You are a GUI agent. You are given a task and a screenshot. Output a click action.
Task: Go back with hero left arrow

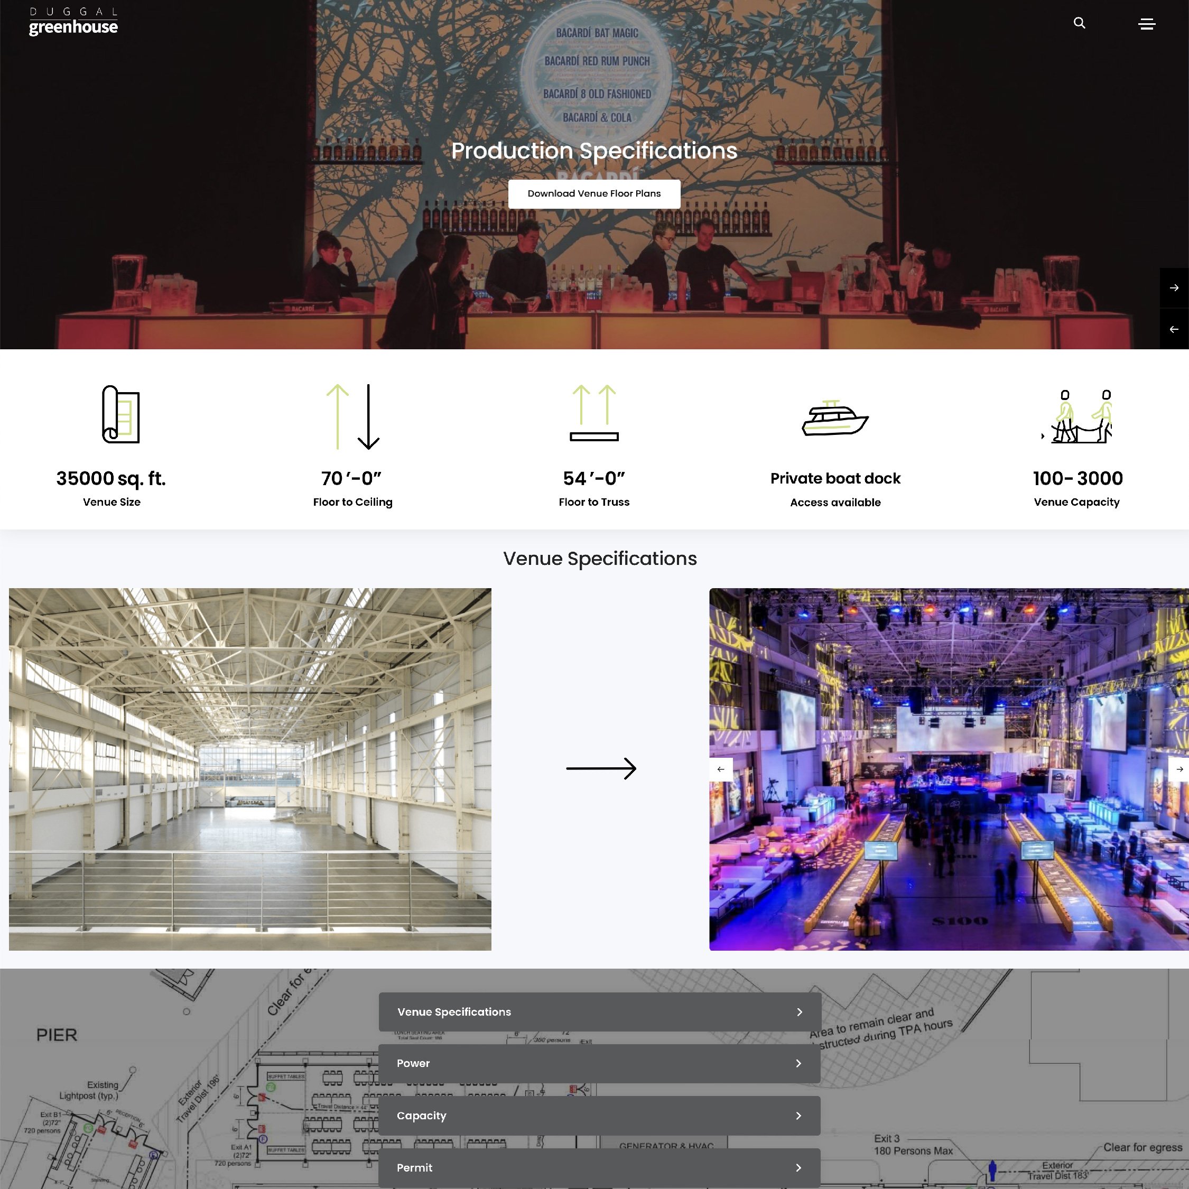click(1174, 329)
